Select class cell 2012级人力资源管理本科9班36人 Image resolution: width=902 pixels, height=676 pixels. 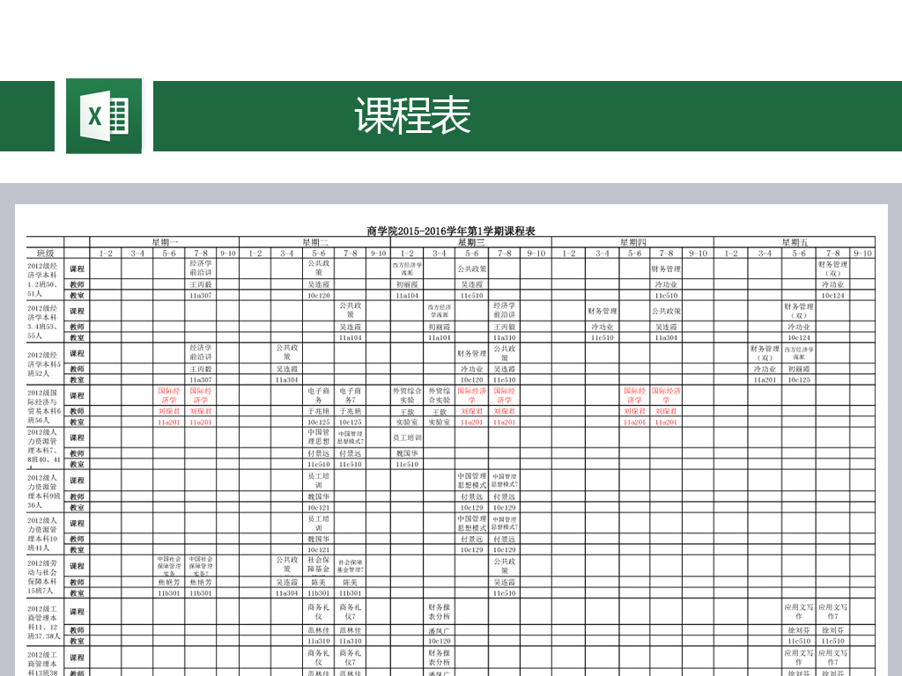click(44, 491)
